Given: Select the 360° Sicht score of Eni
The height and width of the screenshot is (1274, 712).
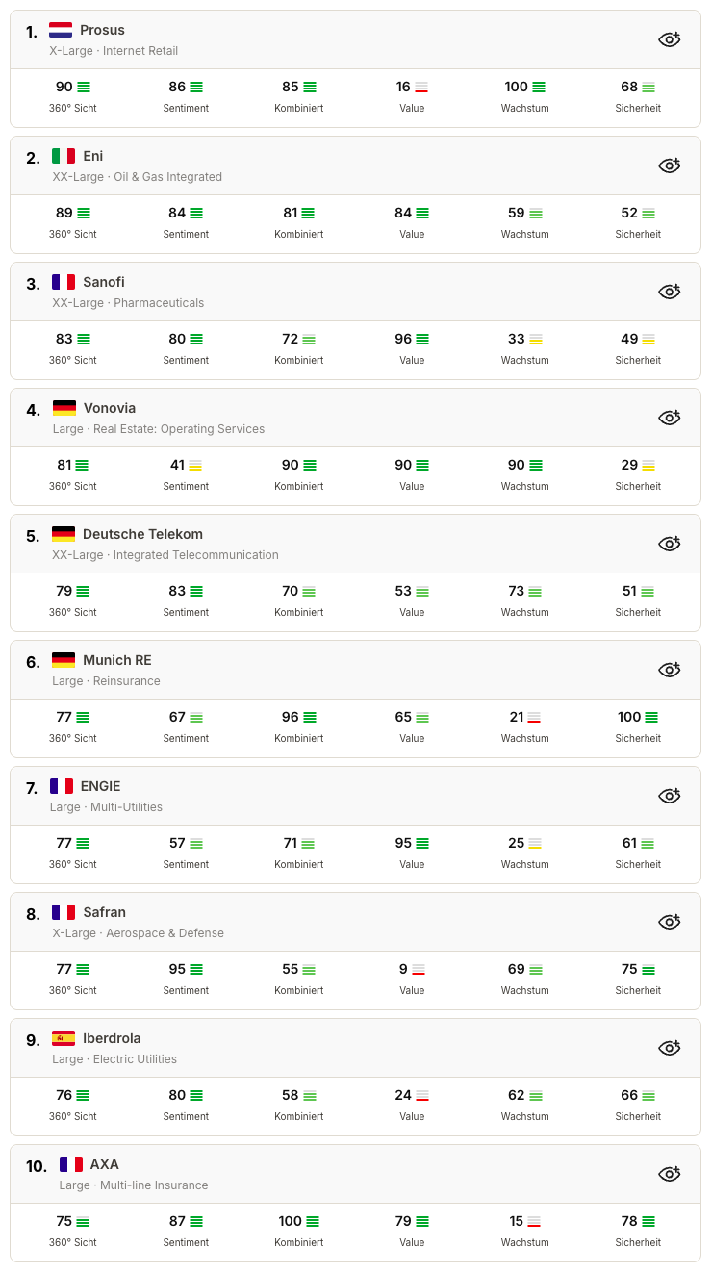Looking at the screenshot, I should (x=64, y=213).
